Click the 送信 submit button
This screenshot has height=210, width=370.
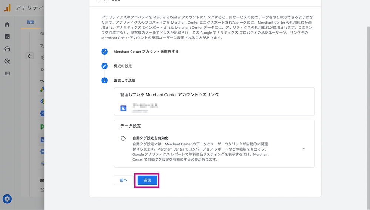point(147,180)
